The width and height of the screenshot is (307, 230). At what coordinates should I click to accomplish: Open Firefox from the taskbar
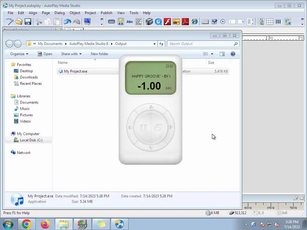pyautogui.click(x=45, y=224)
